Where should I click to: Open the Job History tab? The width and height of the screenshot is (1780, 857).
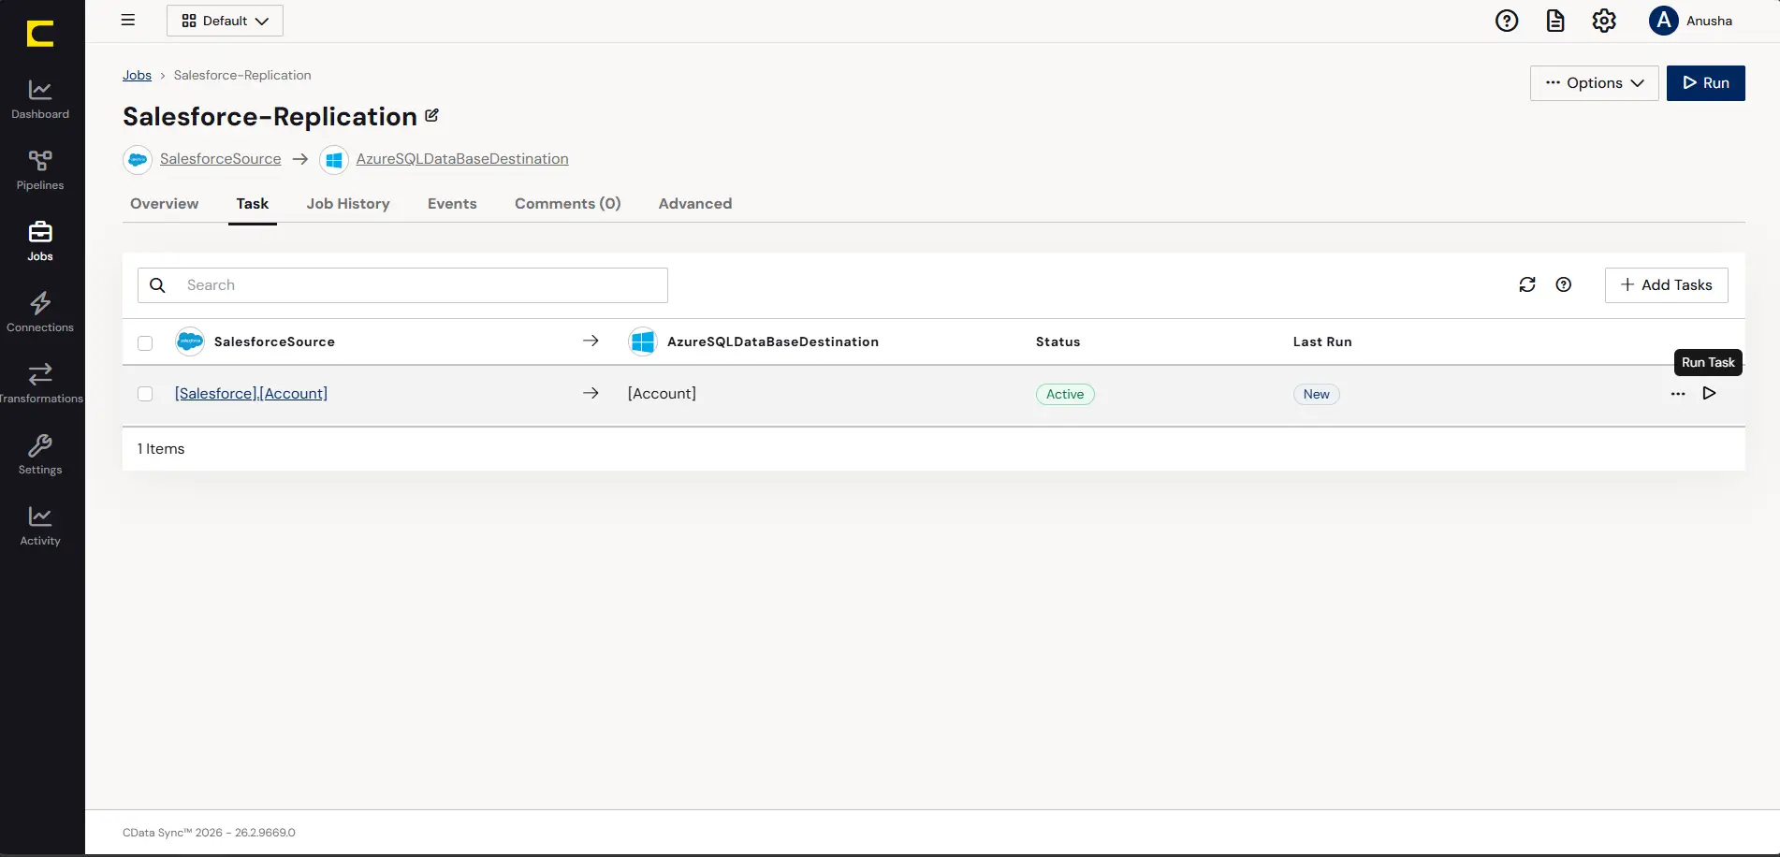click(348, 204)
